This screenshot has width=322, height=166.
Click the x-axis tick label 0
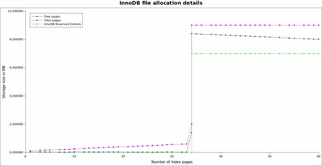click(x=25, y=156)
